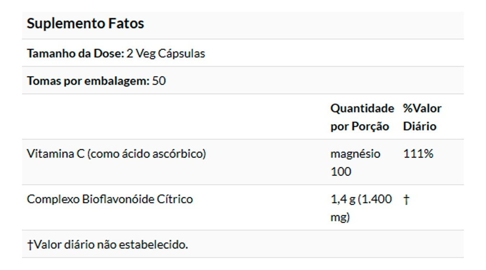Click the "Vitamina C" ingredient name
486x270 pixels.
[56, 154]
